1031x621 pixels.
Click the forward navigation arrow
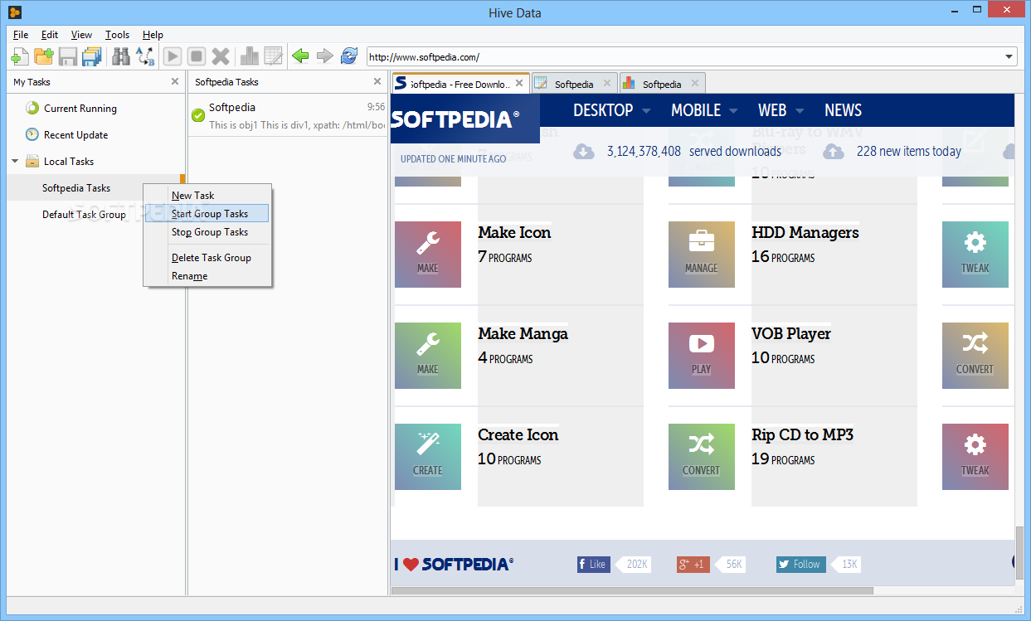[324, 56]
